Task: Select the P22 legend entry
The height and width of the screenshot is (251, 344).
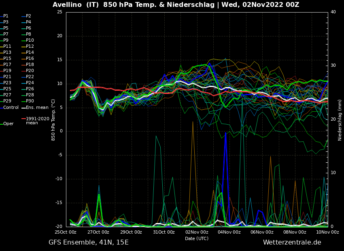Action: click(30, 77)
